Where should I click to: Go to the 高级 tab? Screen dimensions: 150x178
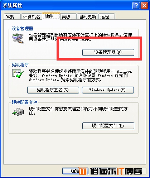68,16
